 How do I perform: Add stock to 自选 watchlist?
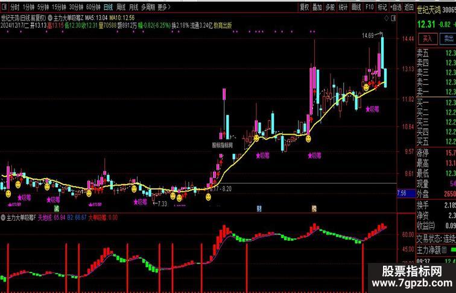[x=396, y=7]
